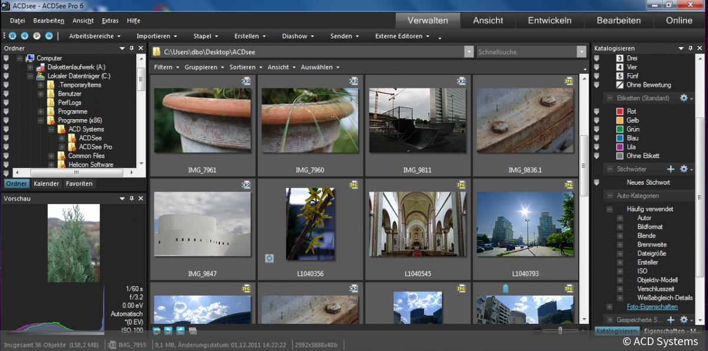Click the toolbar overflow arrow after Externe Editoren
Screen dimensions: 708x351
click(x=440, y=38)
